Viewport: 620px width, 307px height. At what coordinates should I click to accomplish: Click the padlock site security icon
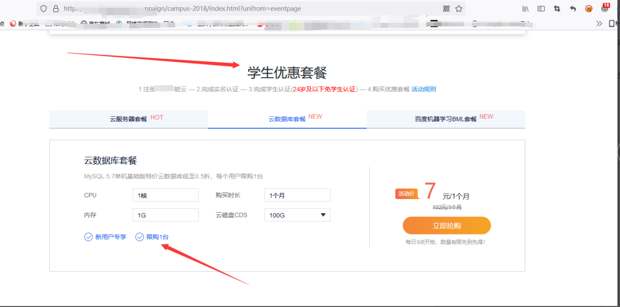click(55, 9)
